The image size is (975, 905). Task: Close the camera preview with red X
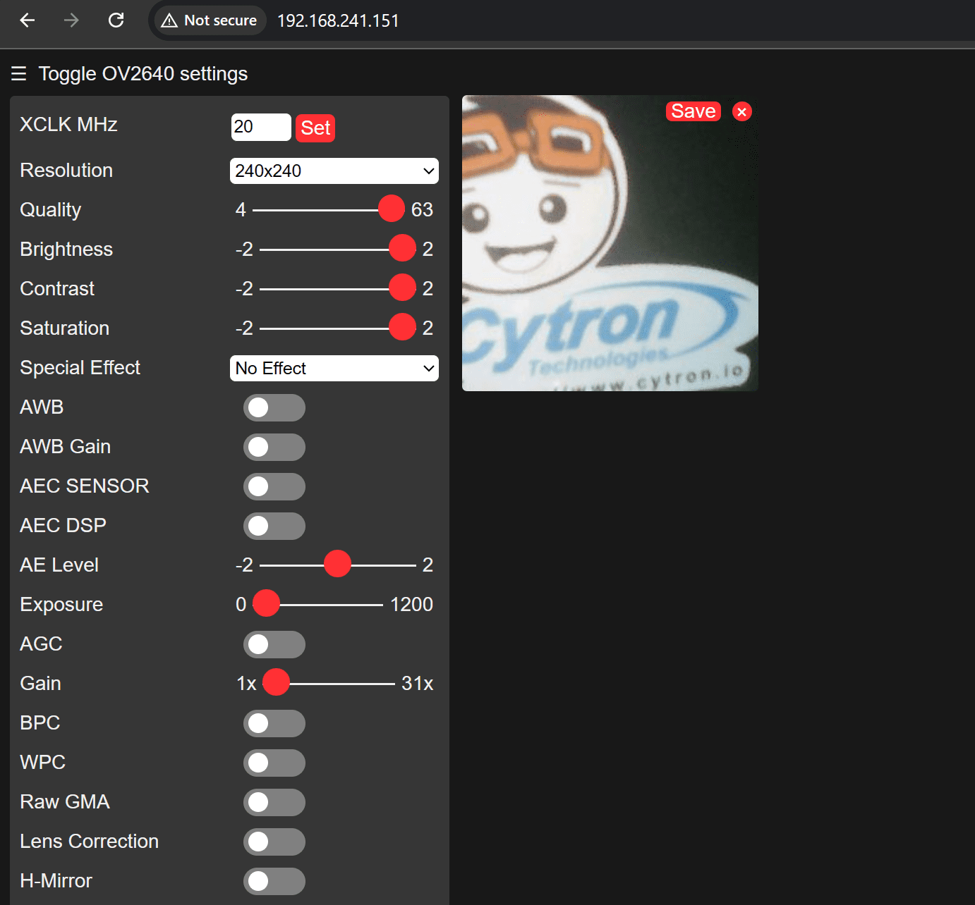pyautogui.click(x=741, y=111)
